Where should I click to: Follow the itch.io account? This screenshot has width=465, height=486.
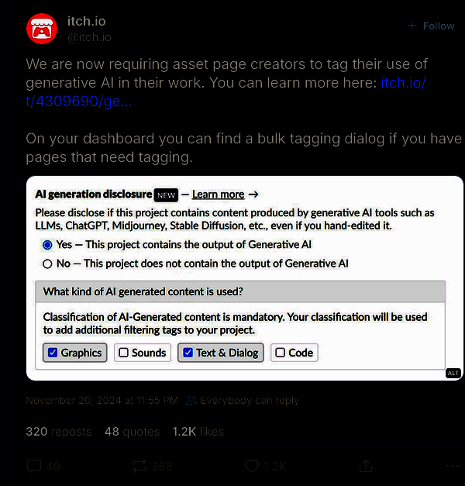431,26
